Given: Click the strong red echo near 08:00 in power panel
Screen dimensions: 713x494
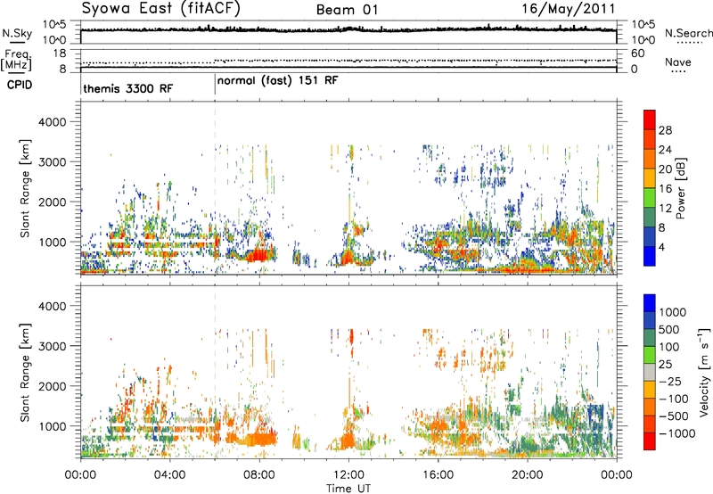Looking at the screenshot, I should pos(259,255).
